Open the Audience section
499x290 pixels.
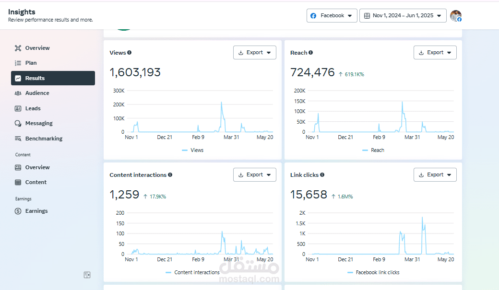coord(53,93)
